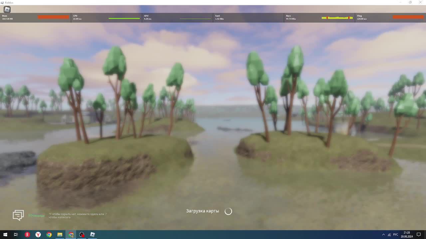The width and height of the screenshot is (426, 239).
Task: Open the notification center icon
Action: [x=419, y=235]
